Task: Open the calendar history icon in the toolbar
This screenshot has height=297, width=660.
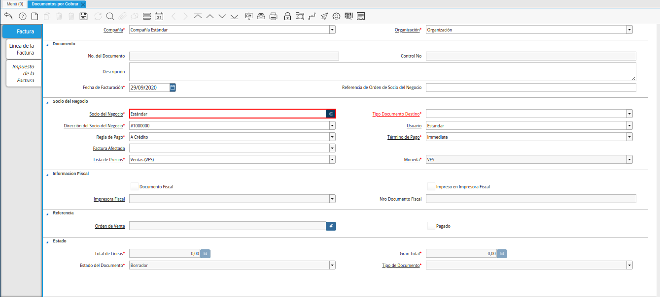Action: [159, 16]
